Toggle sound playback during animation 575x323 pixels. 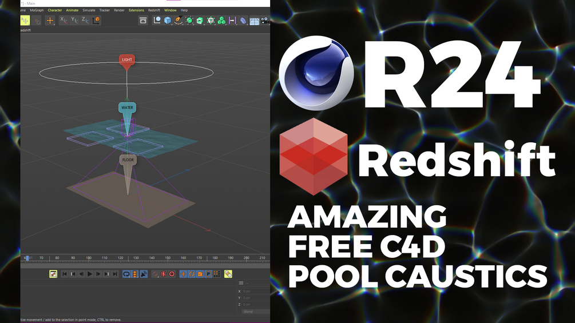pos(143,274)
